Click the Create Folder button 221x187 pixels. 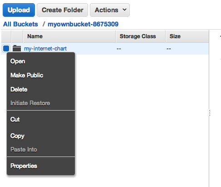pos(62,10)
